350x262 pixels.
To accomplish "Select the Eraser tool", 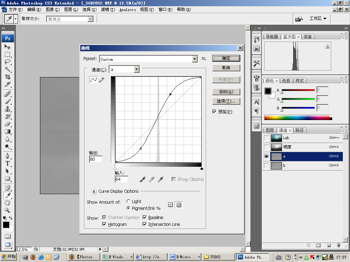I will pos(8,124).
